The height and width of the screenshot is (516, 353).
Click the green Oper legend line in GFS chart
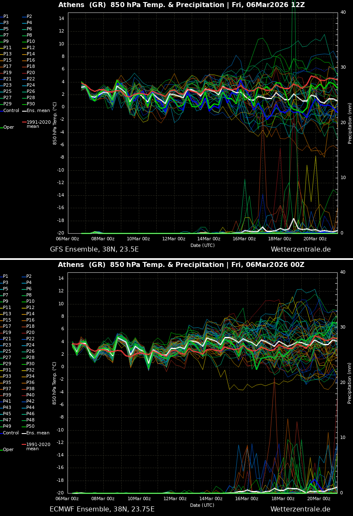2,127
